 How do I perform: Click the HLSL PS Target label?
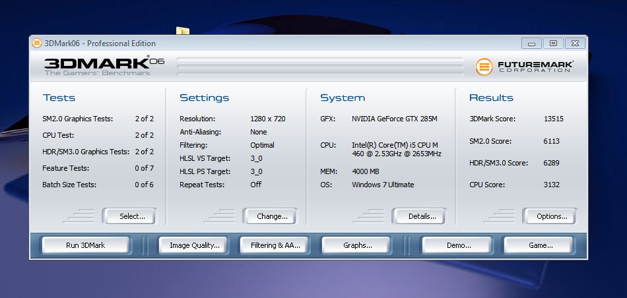(205, 171)
